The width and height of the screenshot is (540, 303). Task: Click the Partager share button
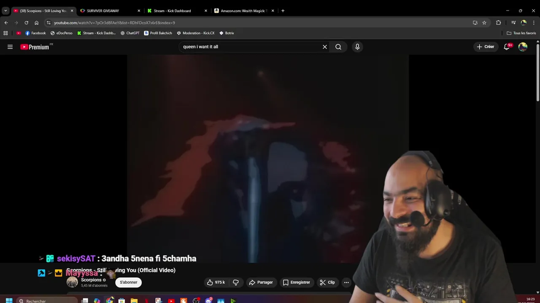coord(261,282)
